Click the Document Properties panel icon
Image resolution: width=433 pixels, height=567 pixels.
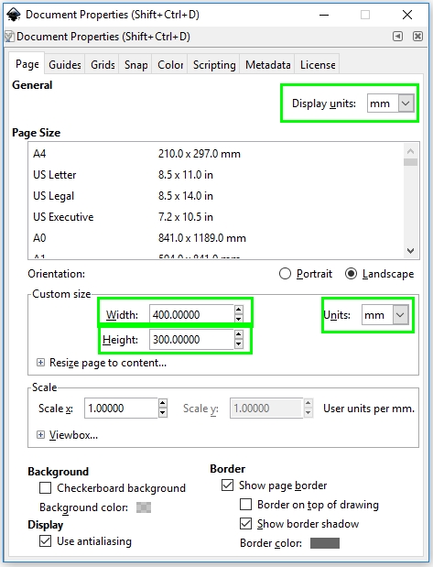click(10, 37)
